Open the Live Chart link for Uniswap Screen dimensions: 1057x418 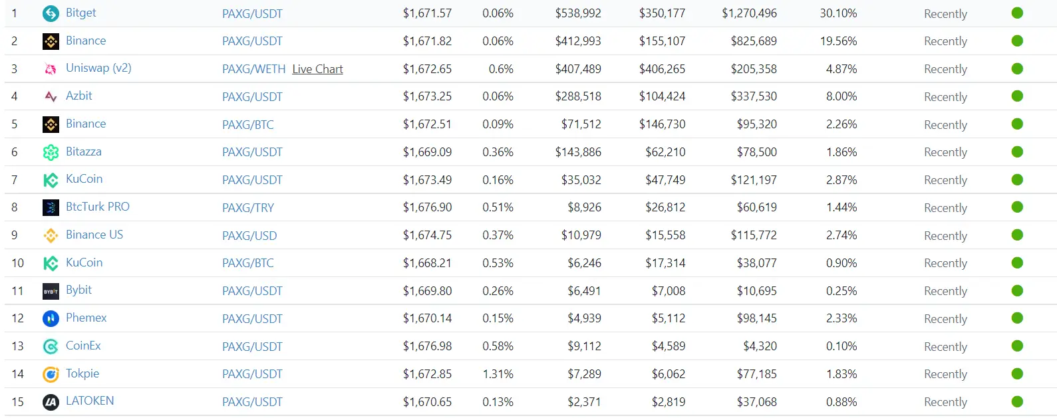pos(317,69)
